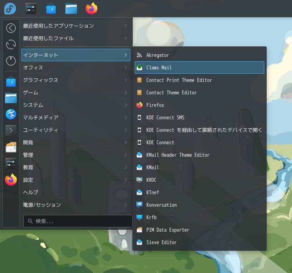Click the Fedora application launcher icon
The image size is (292, 273).
(10, 9)
